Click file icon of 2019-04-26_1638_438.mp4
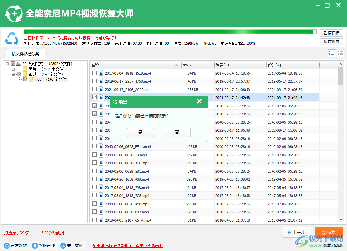This screenshot has width=347, height=251. 101,179
